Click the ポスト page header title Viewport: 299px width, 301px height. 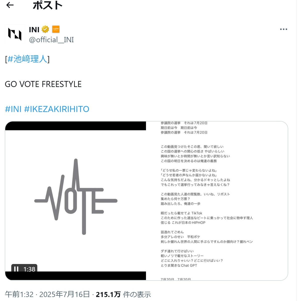48,5
